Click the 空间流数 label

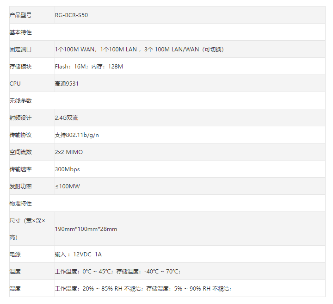coord(21,152)
